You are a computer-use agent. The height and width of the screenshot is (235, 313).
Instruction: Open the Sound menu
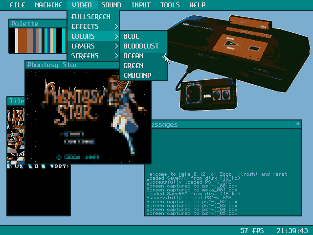[x=111, y=5]
